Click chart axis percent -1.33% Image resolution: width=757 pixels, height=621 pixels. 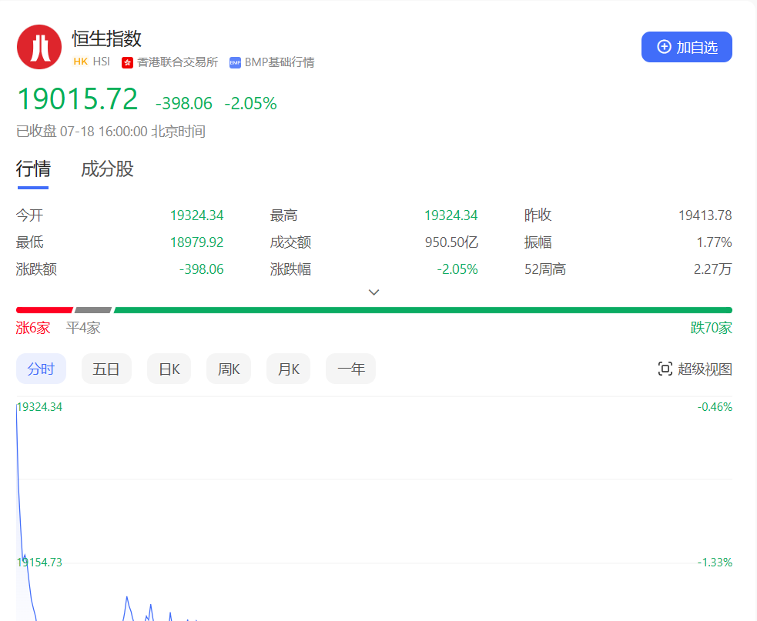715,563
